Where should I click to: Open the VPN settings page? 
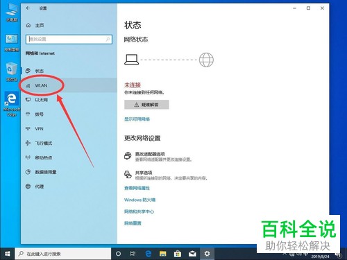tap(69, 129)
